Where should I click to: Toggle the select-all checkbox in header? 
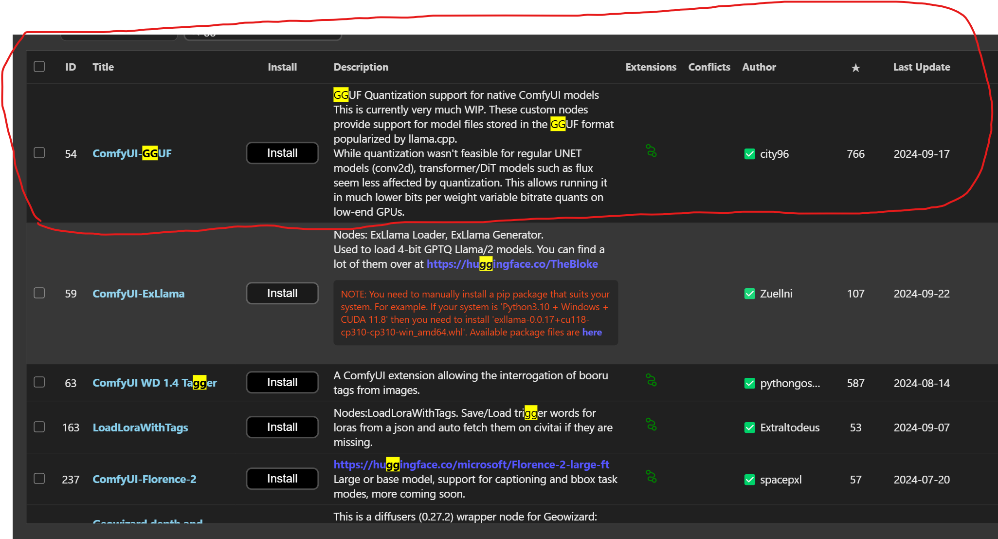[39, 67]
